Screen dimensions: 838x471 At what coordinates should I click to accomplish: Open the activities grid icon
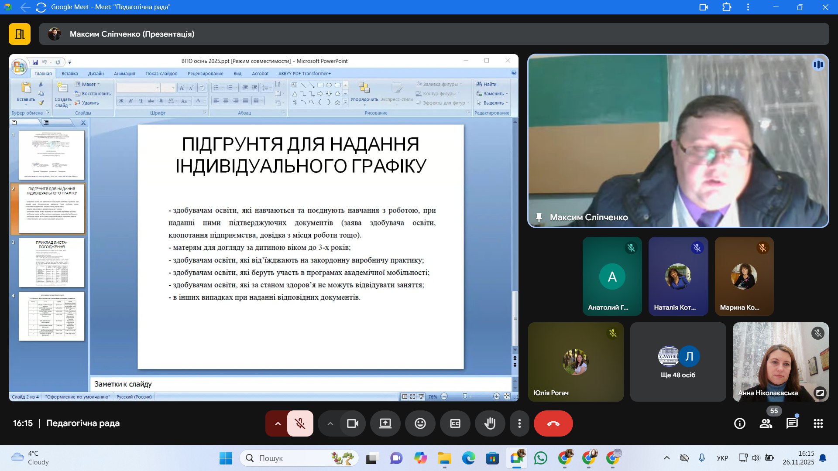[x=818, y=423]
